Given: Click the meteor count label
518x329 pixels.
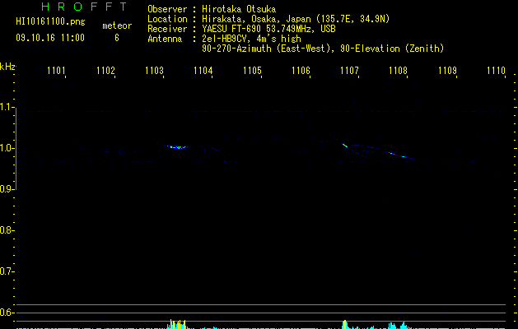Looking at the screenshot, I should [117, 25].
